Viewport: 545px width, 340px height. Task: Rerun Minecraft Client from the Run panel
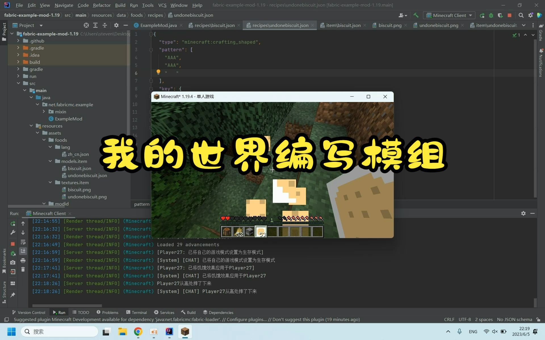[13, 224]
